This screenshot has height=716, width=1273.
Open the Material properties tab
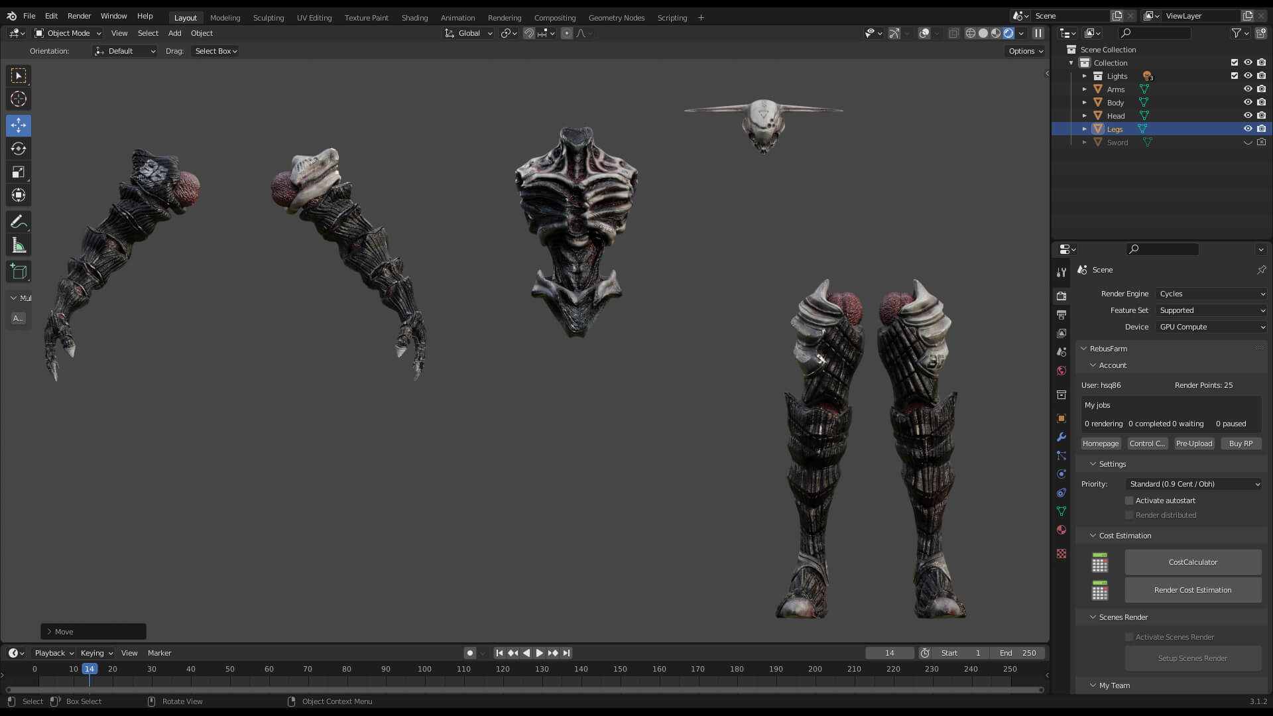pos(1061,530)
